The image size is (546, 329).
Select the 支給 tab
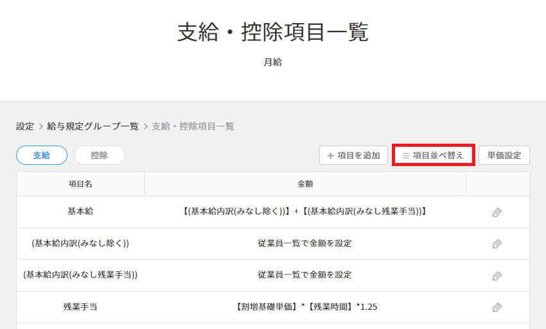pyautogui.click(x=42, y=155)
